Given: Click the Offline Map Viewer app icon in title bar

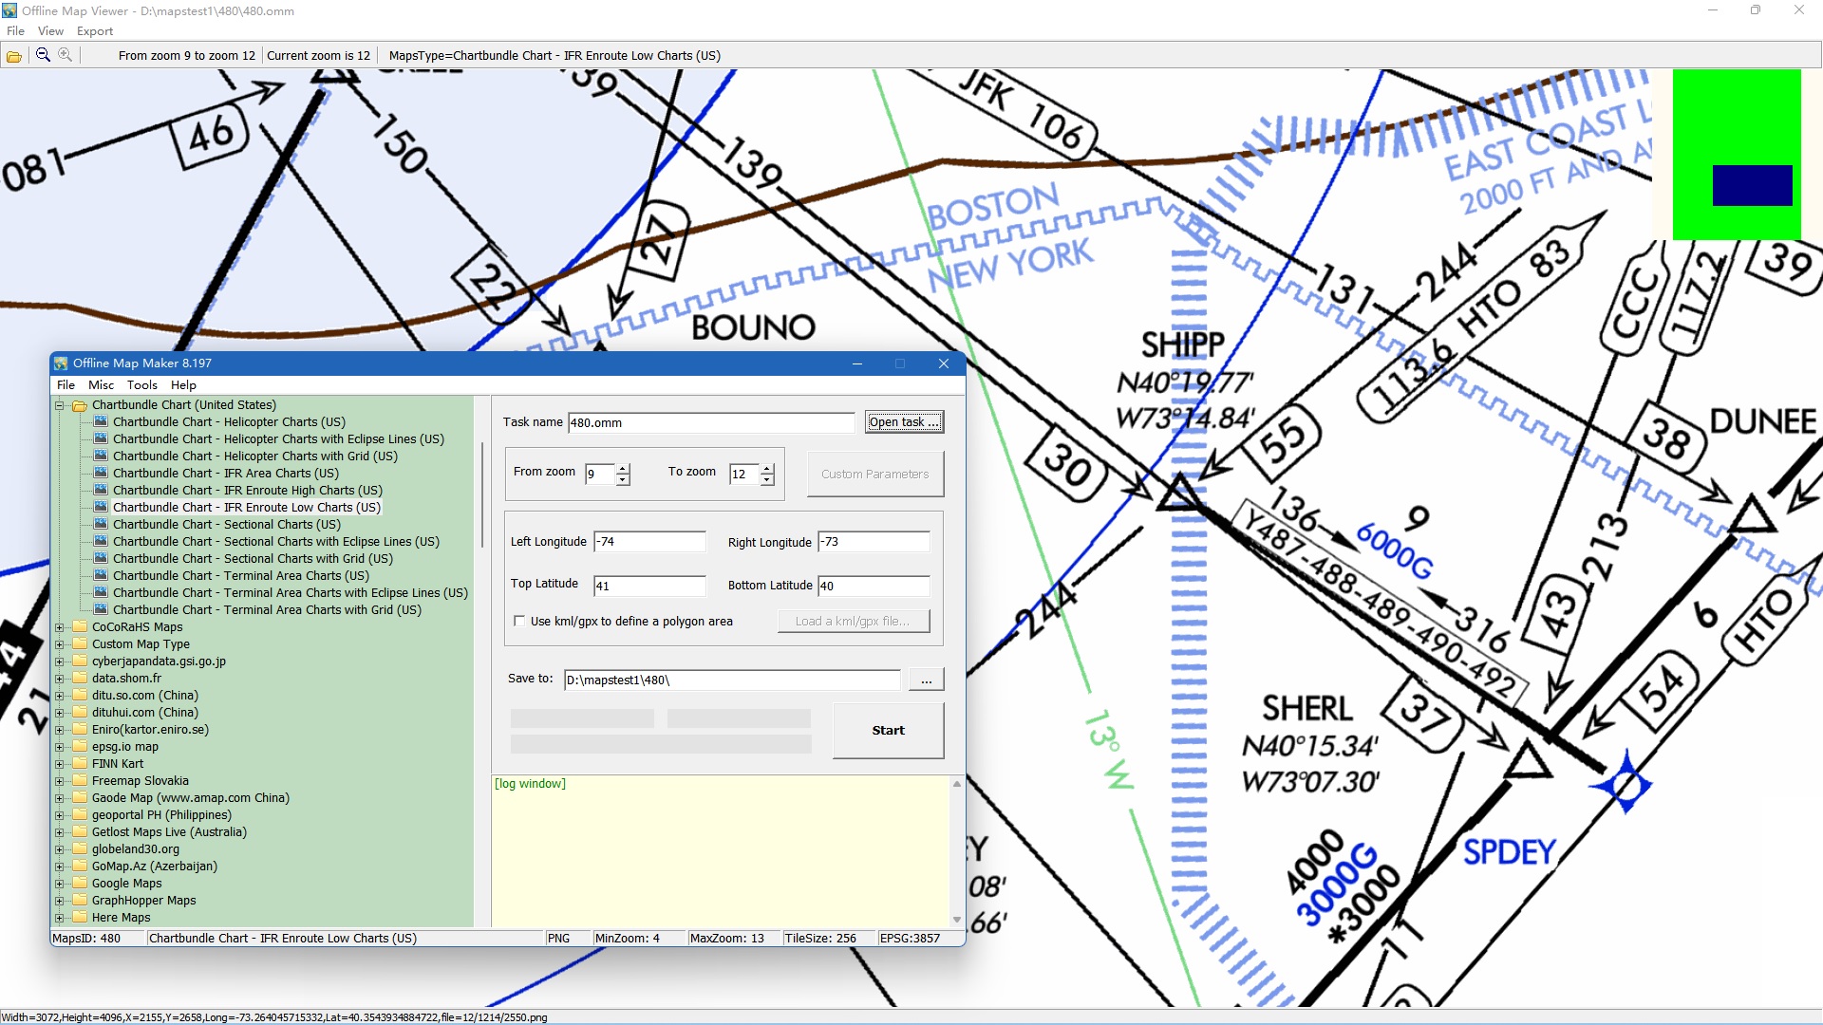Looking at the screenshot, I should pyautogui.click(x=9, y=10).
